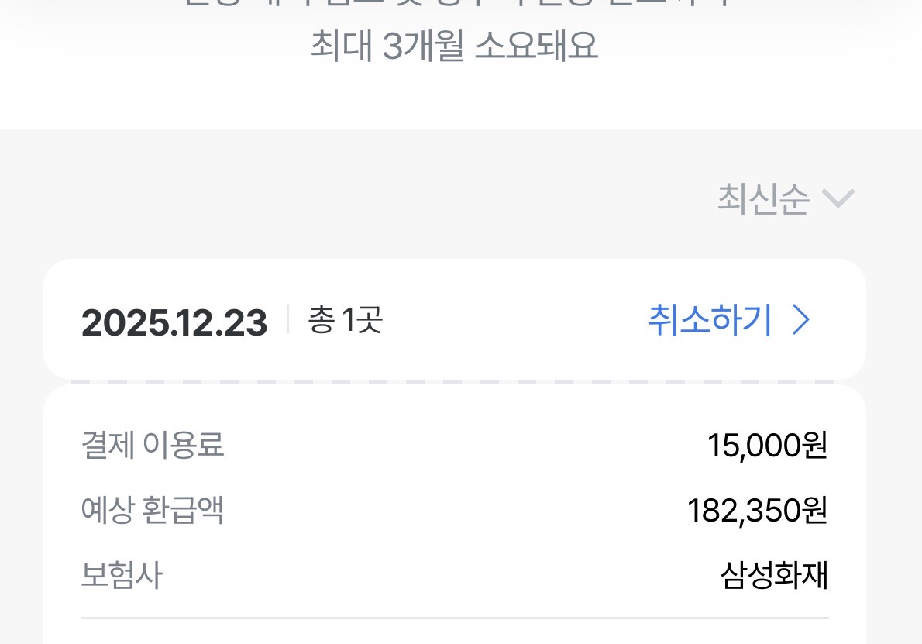This screenshot has width=922, height=644.
Task: Select the 2025.12.23 date heading
Action: (x=174, y=322)
